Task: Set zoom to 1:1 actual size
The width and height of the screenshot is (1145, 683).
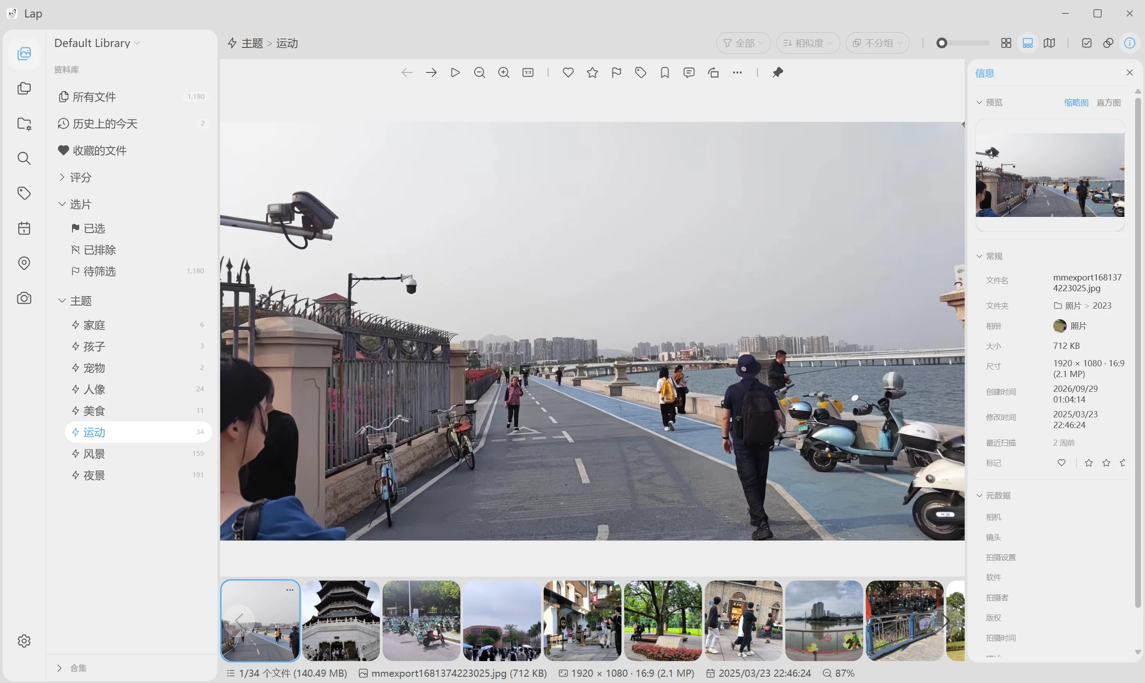Action: pyautogui.click(x=528, y=73)
